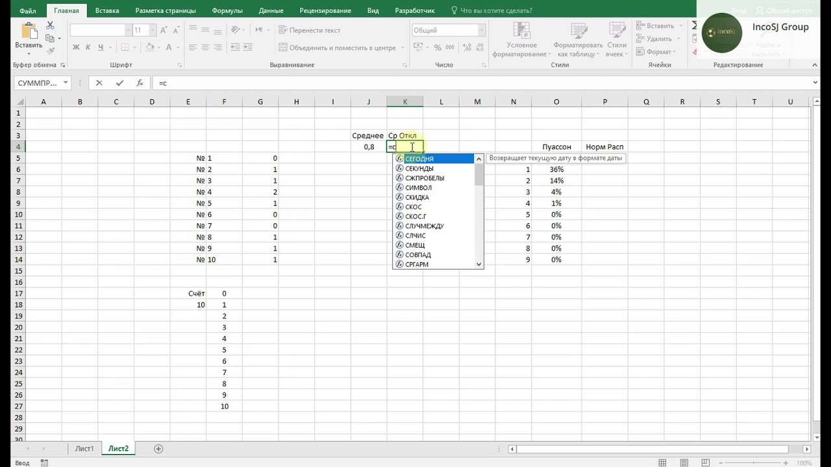Click the Copy icon in clipboard group

(51, 38)
